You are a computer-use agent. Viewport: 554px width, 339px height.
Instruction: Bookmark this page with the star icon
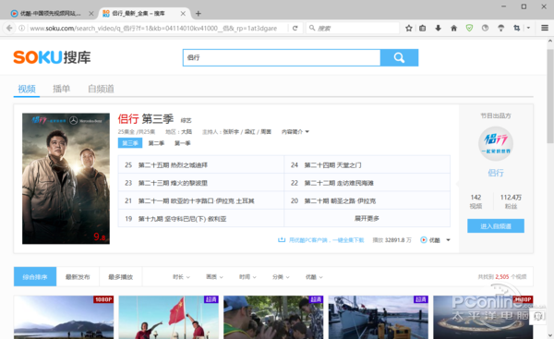pos(409,28)
